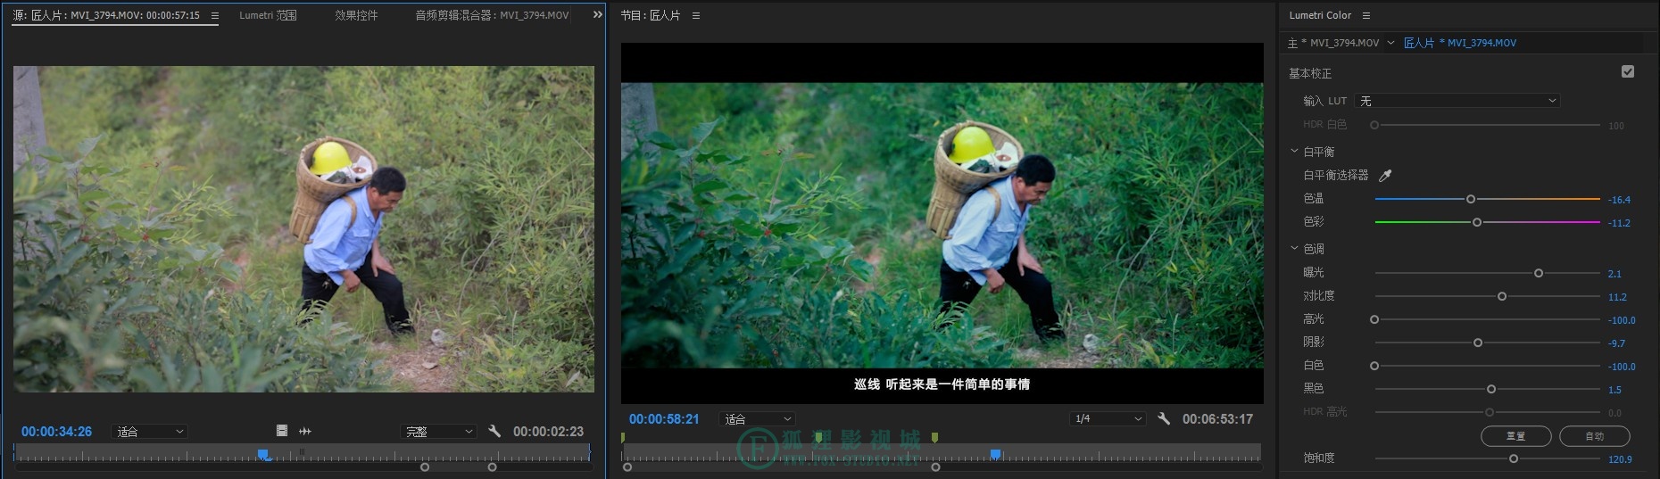Open the Program monitor zoom level 适合 dropdown
This screenshot has height=479, width=1660.
(757, 418)
